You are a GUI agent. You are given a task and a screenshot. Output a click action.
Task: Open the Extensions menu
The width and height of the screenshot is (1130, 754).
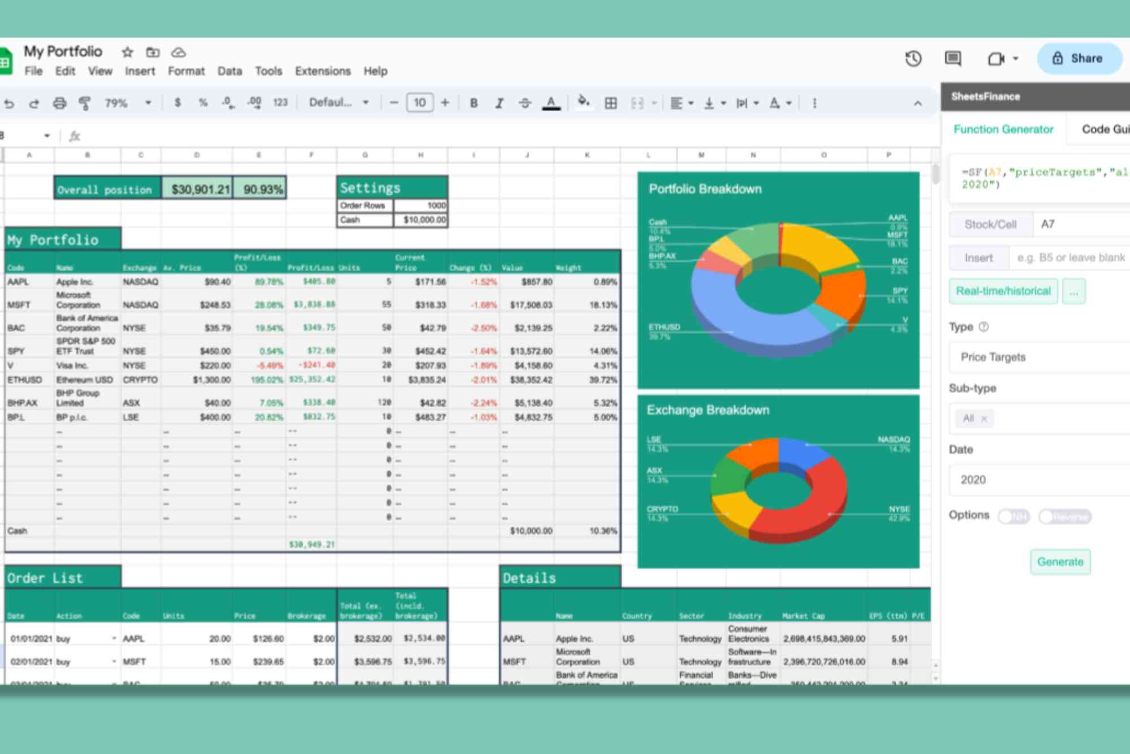point(323,71)
